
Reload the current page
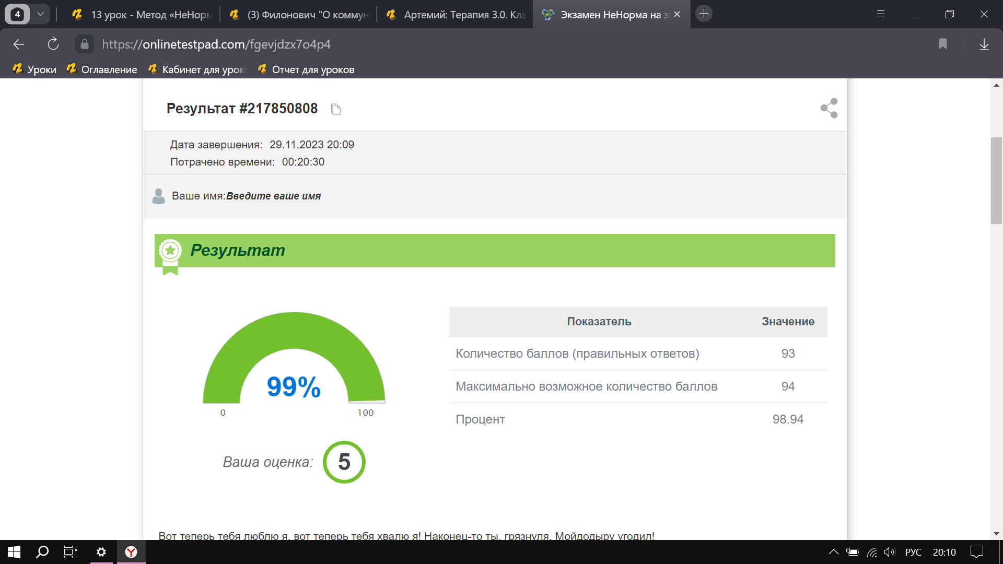[53, 44]
